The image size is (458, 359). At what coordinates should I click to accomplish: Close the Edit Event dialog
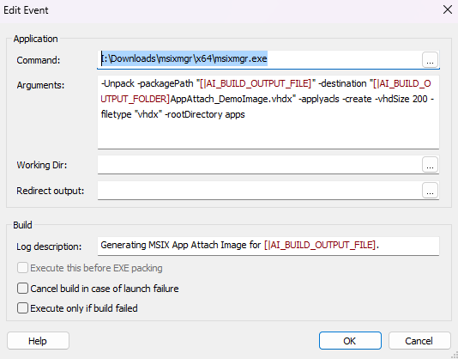tap(447, 9)
